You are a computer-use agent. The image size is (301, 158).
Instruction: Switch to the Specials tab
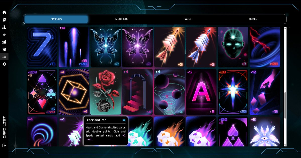pyautogui.click(x=56, y=19)
